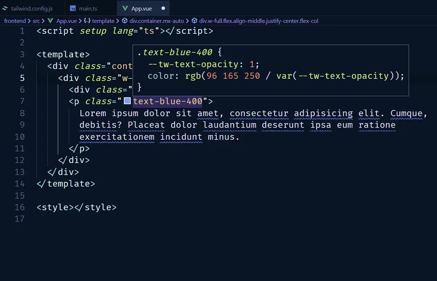Open the src breadcrumb entry
437x281 pixels.
[37, 21]
